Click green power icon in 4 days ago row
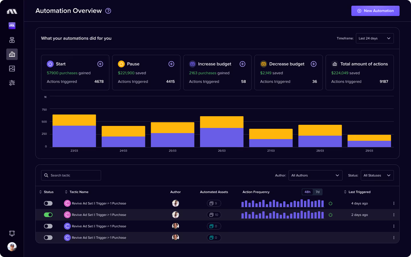Image resolution: width=411 pixels, height=257 pixels. pyautogui.click(x=331, y=203)
